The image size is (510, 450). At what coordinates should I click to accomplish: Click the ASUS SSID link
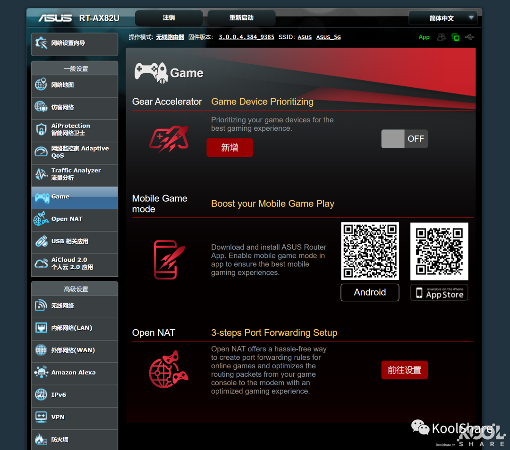tap(305, 37)
